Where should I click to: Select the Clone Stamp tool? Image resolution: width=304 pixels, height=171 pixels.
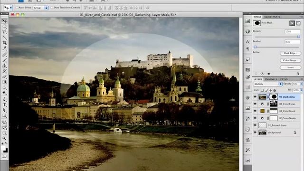click(x=4, y=66)
